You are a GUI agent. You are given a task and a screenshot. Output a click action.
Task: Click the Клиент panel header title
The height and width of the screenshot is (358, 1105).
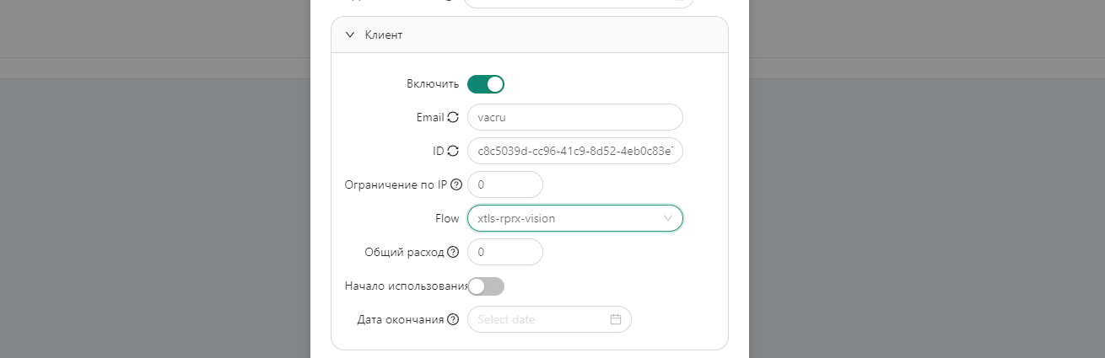tap(384, 35)
